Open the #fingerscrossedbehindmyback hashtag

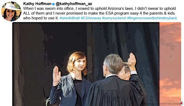(152, 18)
